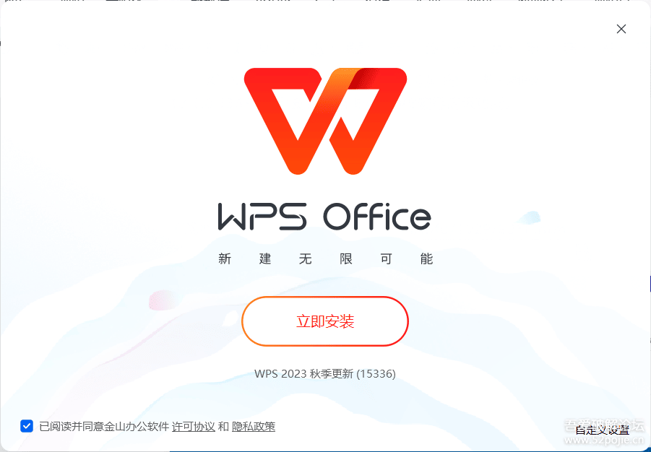Click the "WPS" word in the wordmark
651x452 pixels.
262,216
